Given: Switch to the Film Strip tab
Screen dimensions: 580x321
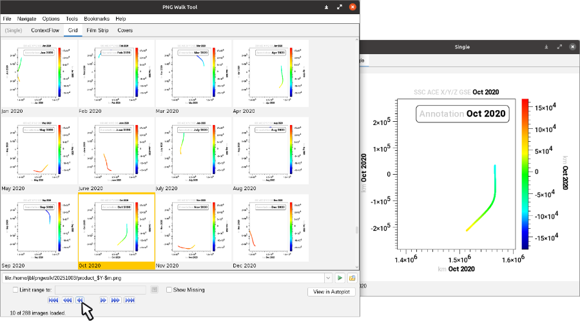Looking at the screenshot, I should coord(97,30).
